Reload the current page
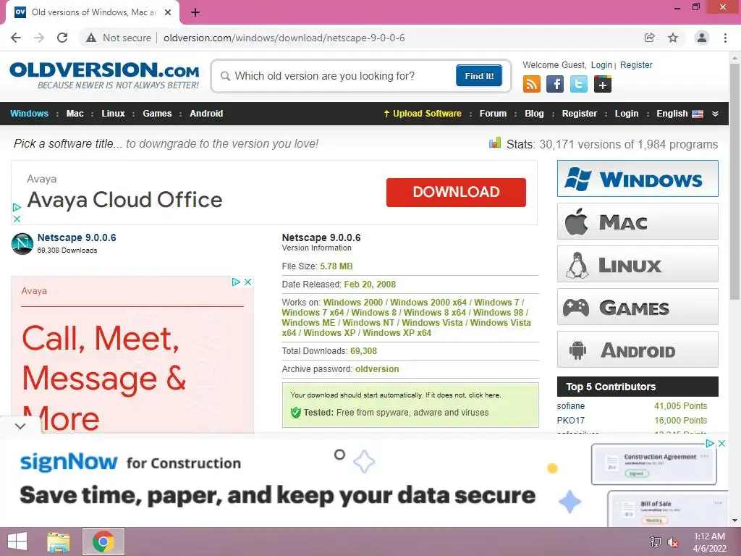741x556 pixels. (x=62, y=38)
